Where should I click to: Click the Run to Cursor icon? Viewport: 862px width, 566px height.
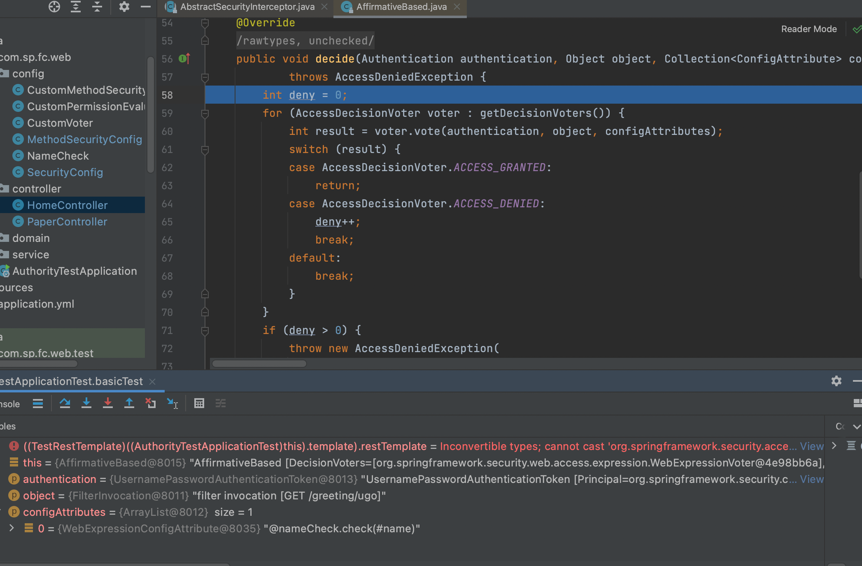pos(172,403)
